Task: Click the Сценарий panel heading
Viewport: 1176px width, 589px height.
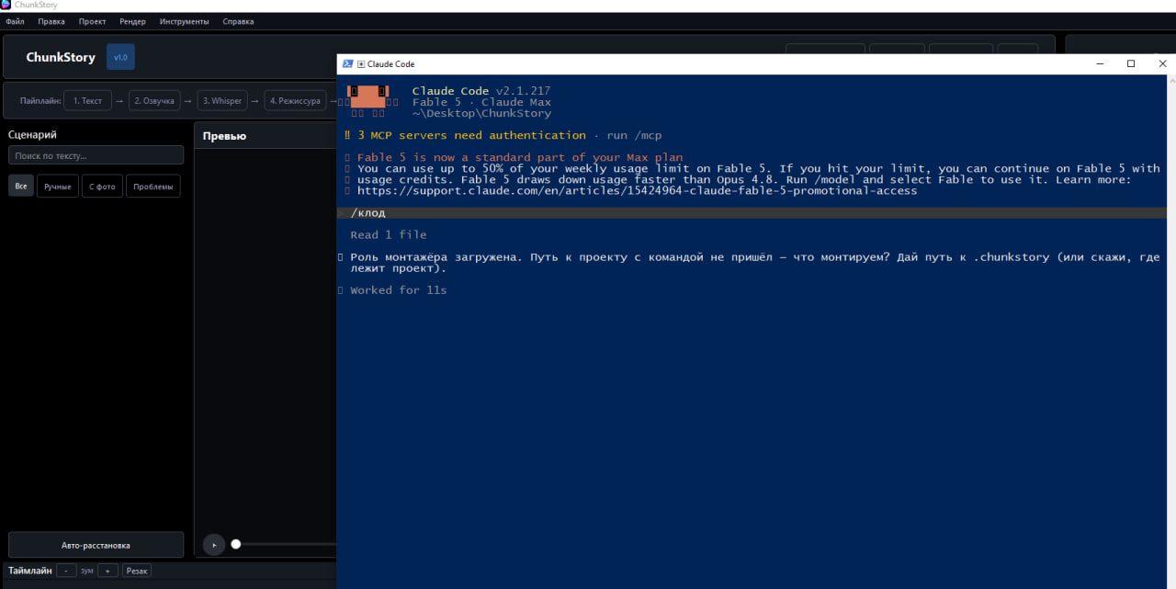Action: pyautogui.click(x=32, y=134)
